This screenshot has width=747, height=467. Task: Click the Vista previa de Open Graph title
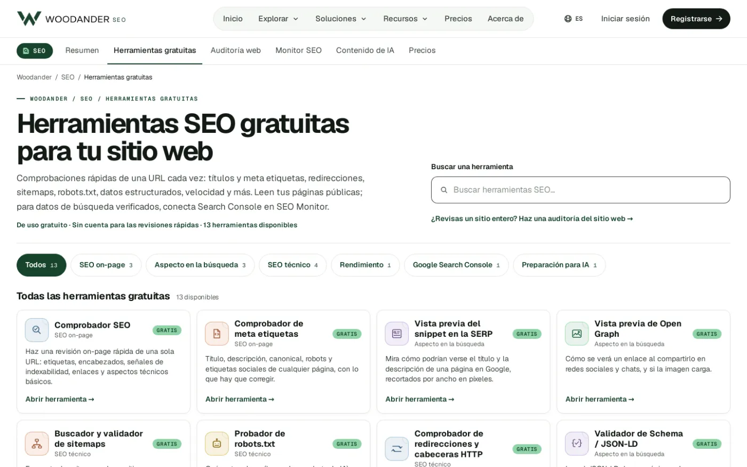[638, 329]
